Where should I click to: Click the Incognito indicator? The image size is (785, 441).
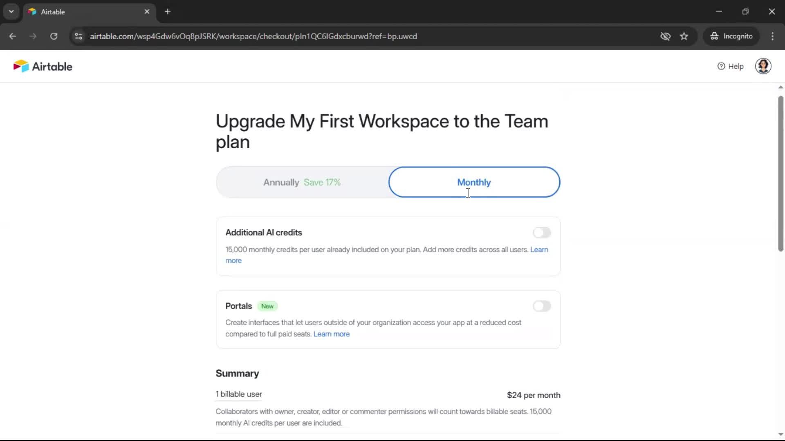click(731, 36)
